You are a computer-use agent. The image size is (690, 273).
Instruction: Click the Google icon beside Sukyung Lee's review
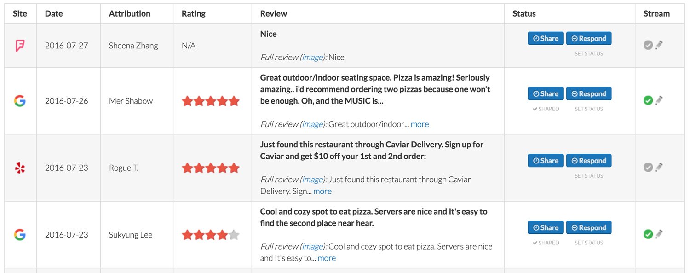point(20,235)
